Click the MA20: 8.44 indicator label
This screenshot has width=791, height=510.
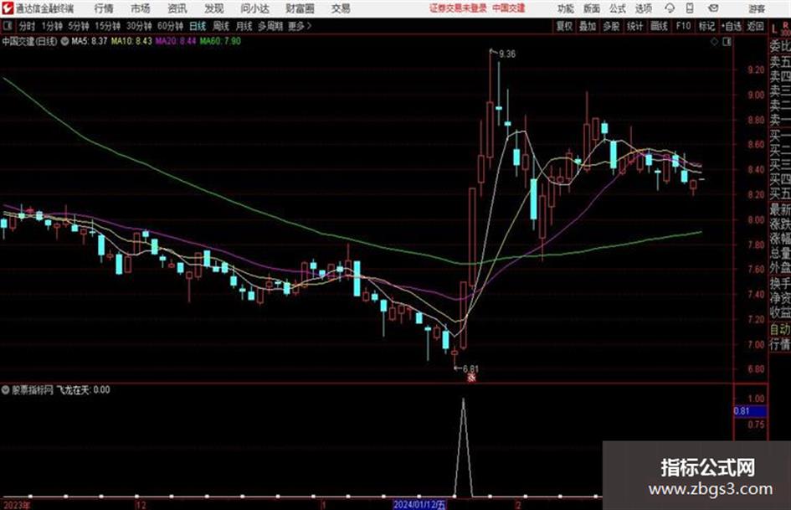[x=176, y=41]
